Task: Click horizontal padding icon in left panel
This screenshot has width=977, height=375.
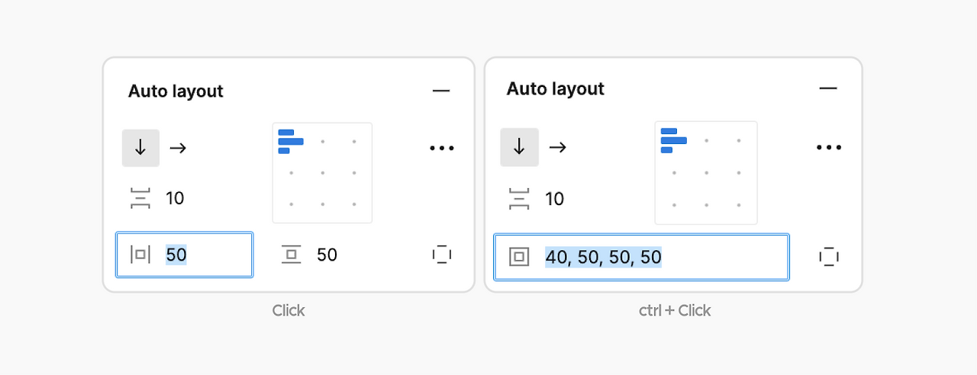Action: pyautogui.click(x=140, y=255)
